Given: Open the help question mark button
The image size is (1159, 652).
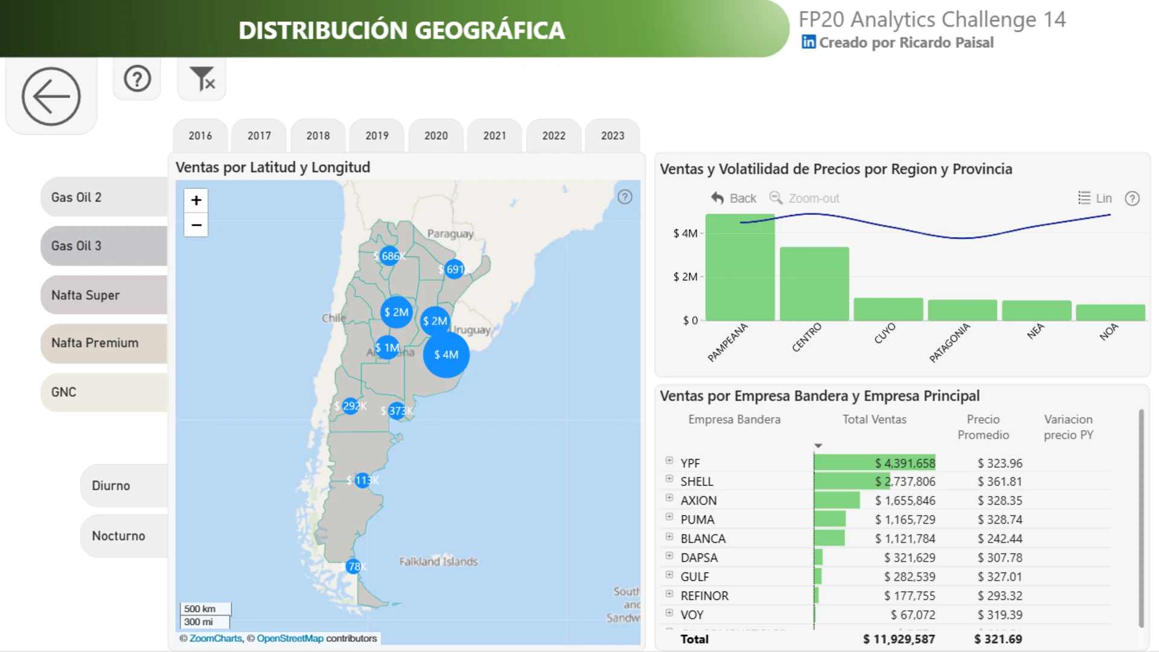Looking at the screenshot, I should 137,78.
